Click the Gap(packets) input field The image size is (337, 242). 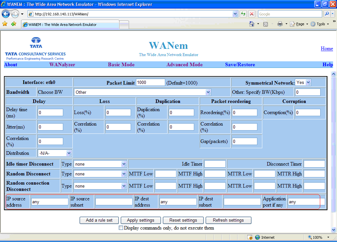tap(245, 141)
